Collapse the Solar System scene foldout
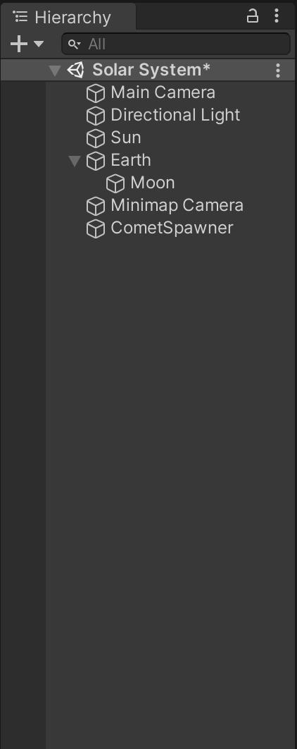This screenshot has width=297, height=749. coord(55,71)
